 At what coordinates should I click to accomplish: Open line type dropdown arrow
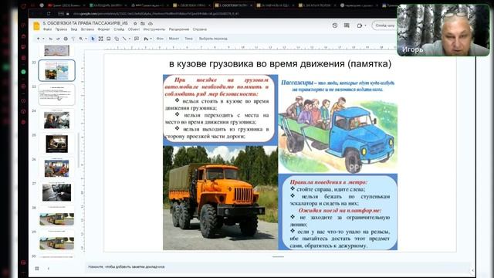[129, 39]
